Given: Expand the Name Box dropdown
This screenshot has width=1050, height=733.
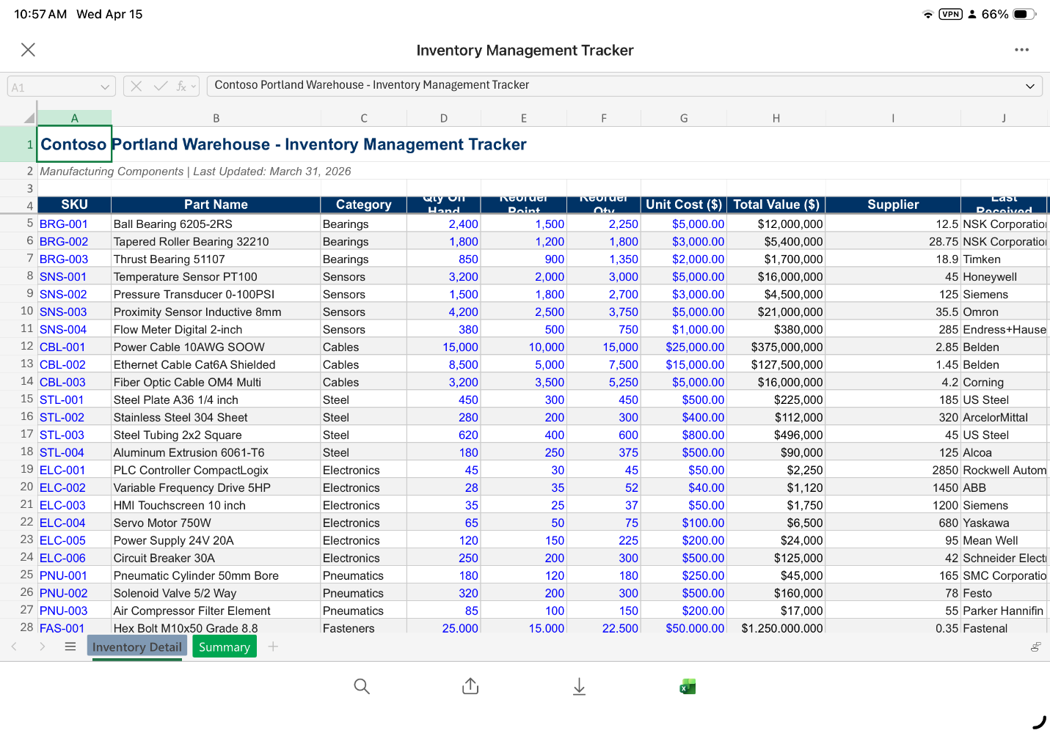Looking at the screenshot, I should click(x=105, y=87).
